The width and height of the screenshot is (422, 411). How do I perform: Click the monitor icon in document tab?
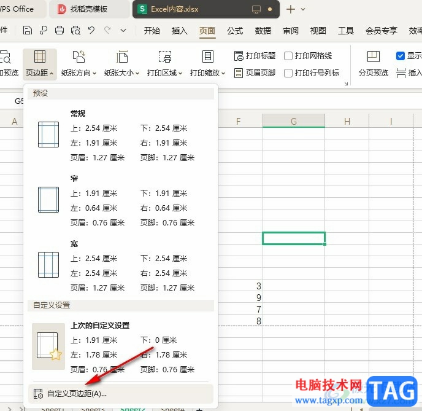coord(256,9)
